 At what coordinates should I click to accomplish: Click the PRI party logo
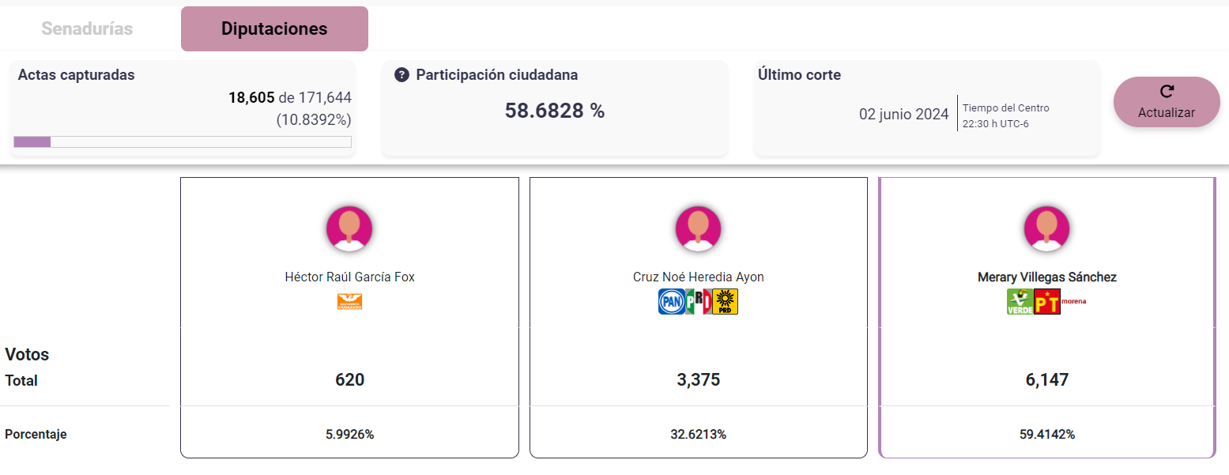(698, 301)
